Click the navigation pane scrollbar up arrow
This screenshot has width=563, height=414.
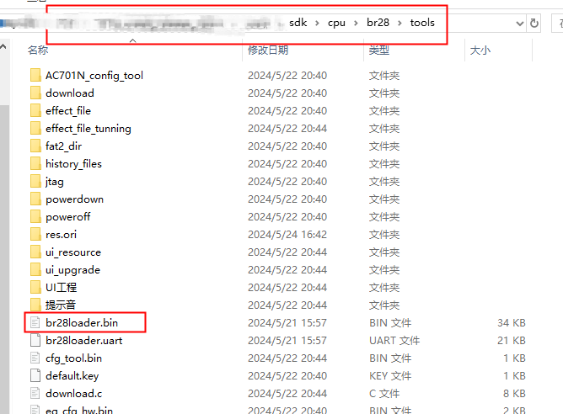click(x=3, y=46)
